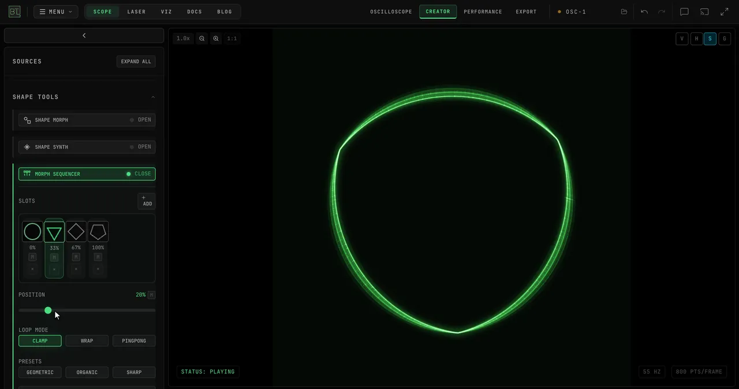Switch to the Viz tab

click(x=167, y=12)
